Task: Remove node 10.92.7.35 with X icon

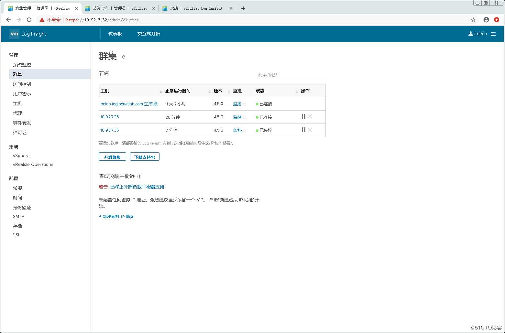Action: coord(310,116)
